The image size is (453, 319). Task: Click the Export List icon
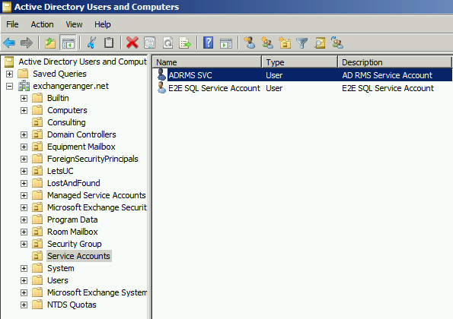tap(185, 43)
